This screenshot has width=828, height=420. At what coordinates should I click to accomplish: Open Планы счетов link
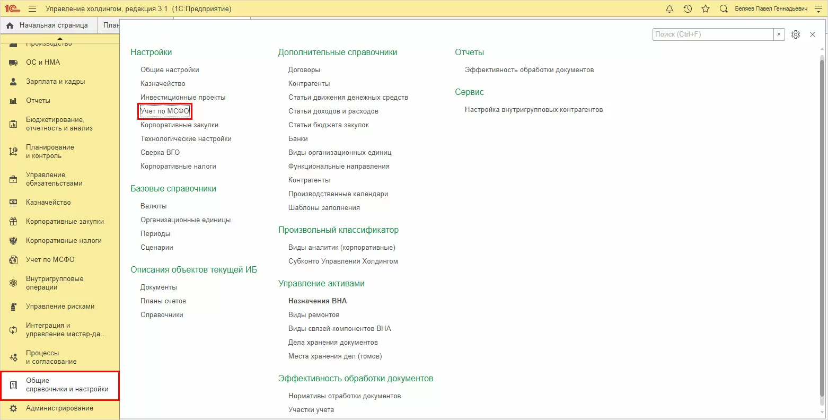point(163,301)
